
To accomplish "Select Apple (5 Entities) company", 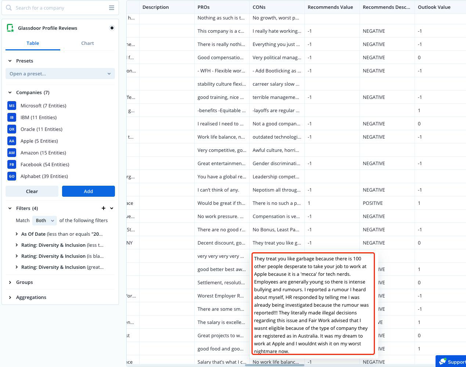I will click(39, 141).
